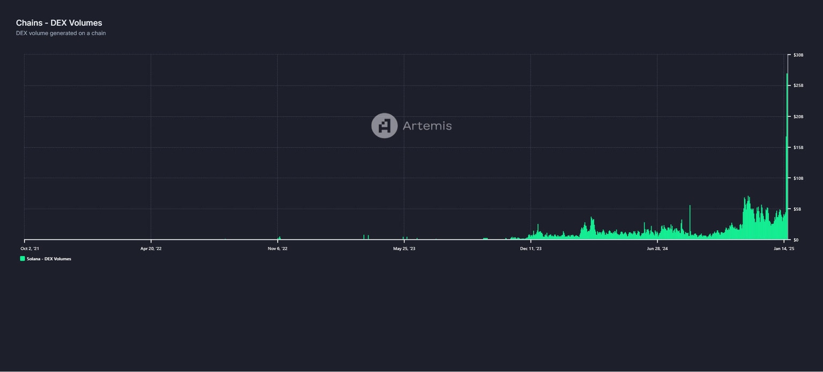823x372 pixels.
Task: Click the $5B y-axis marker
Action: coord(797,209)
